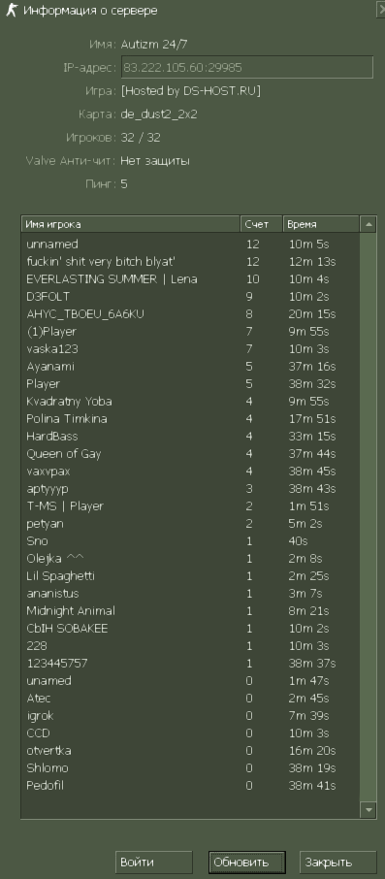Viewport: 385px width, 879px height.
Task: Select player otvertka row
Action: tap(190, 751)
